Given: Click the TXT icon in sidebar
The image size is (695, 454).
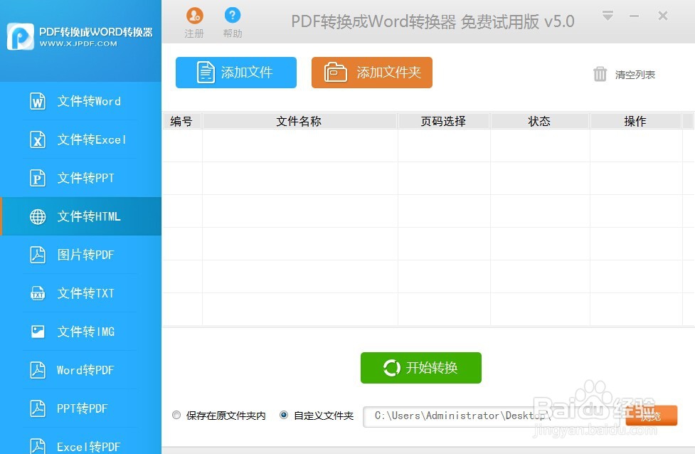Looking at the screenshot, I should (38, 293).
